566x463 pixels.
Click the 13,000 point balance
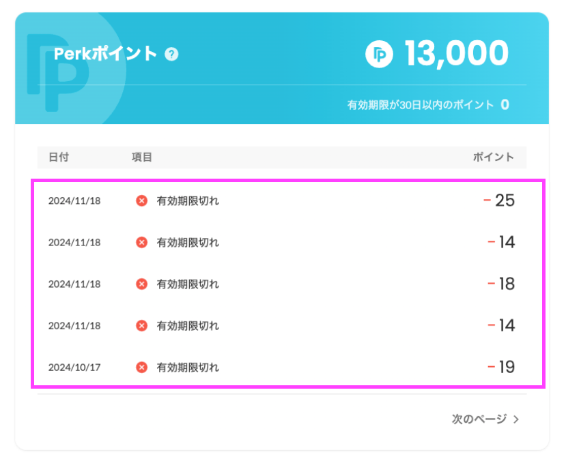pyautogui.click(x=456, y=54)
